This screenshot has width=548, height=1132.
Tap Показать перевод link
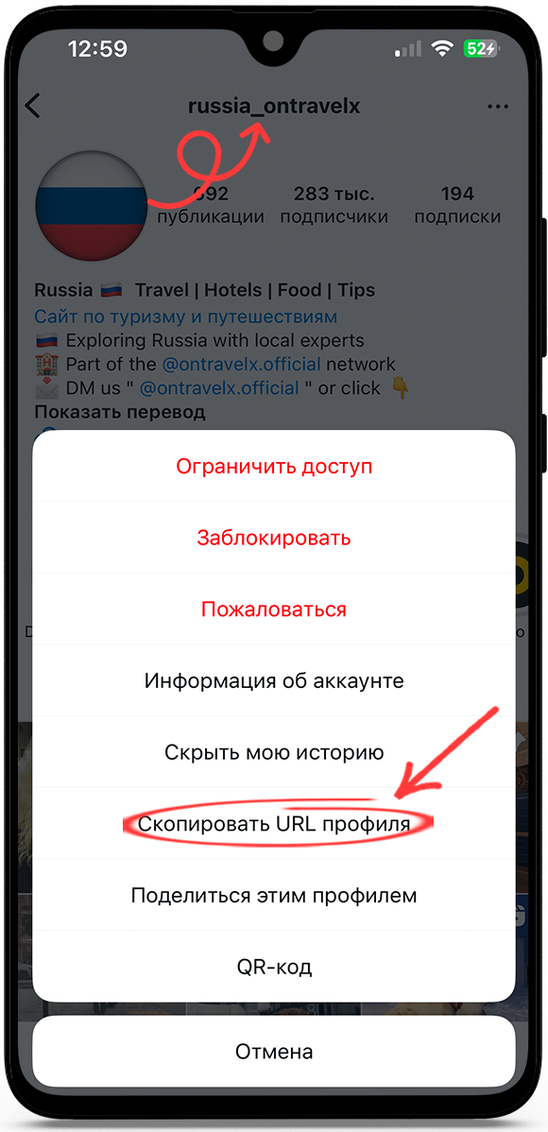120,412
